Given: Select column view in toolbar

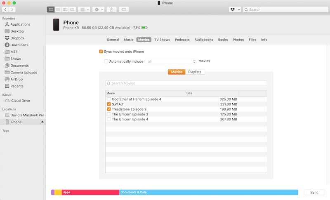Looking at the screenshot, I should pos(65,9).
